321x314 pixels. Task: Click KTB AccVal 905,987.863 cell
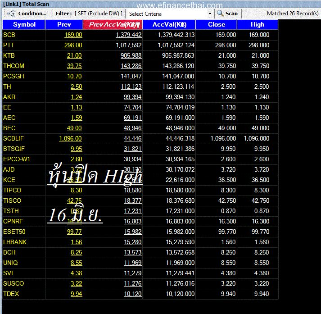(x=178, y=55)
